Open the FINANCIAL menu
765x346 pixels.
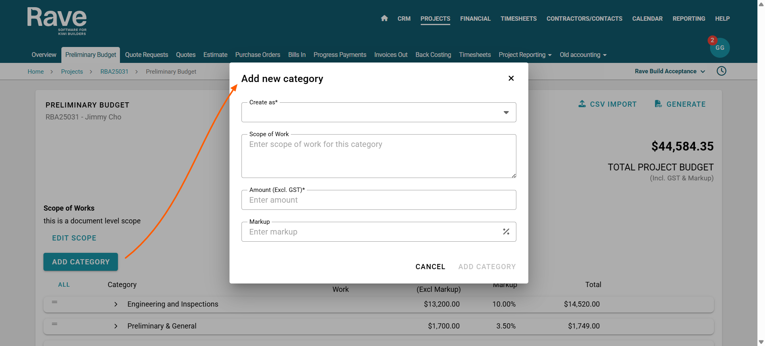tap(475, 19)
